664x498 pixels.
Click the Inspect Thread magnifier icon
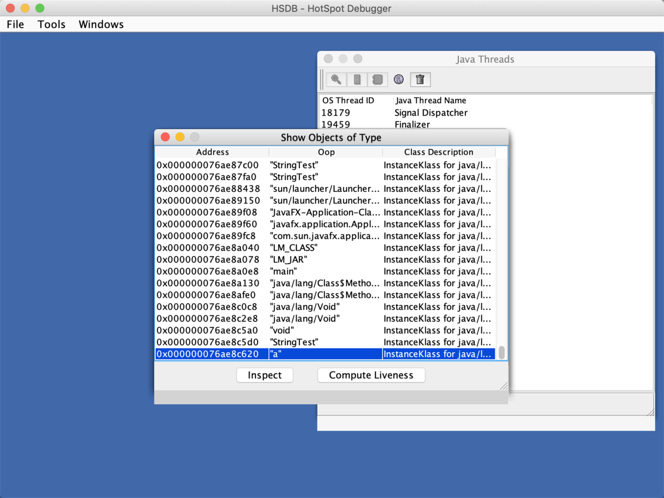tap(336, 80)
